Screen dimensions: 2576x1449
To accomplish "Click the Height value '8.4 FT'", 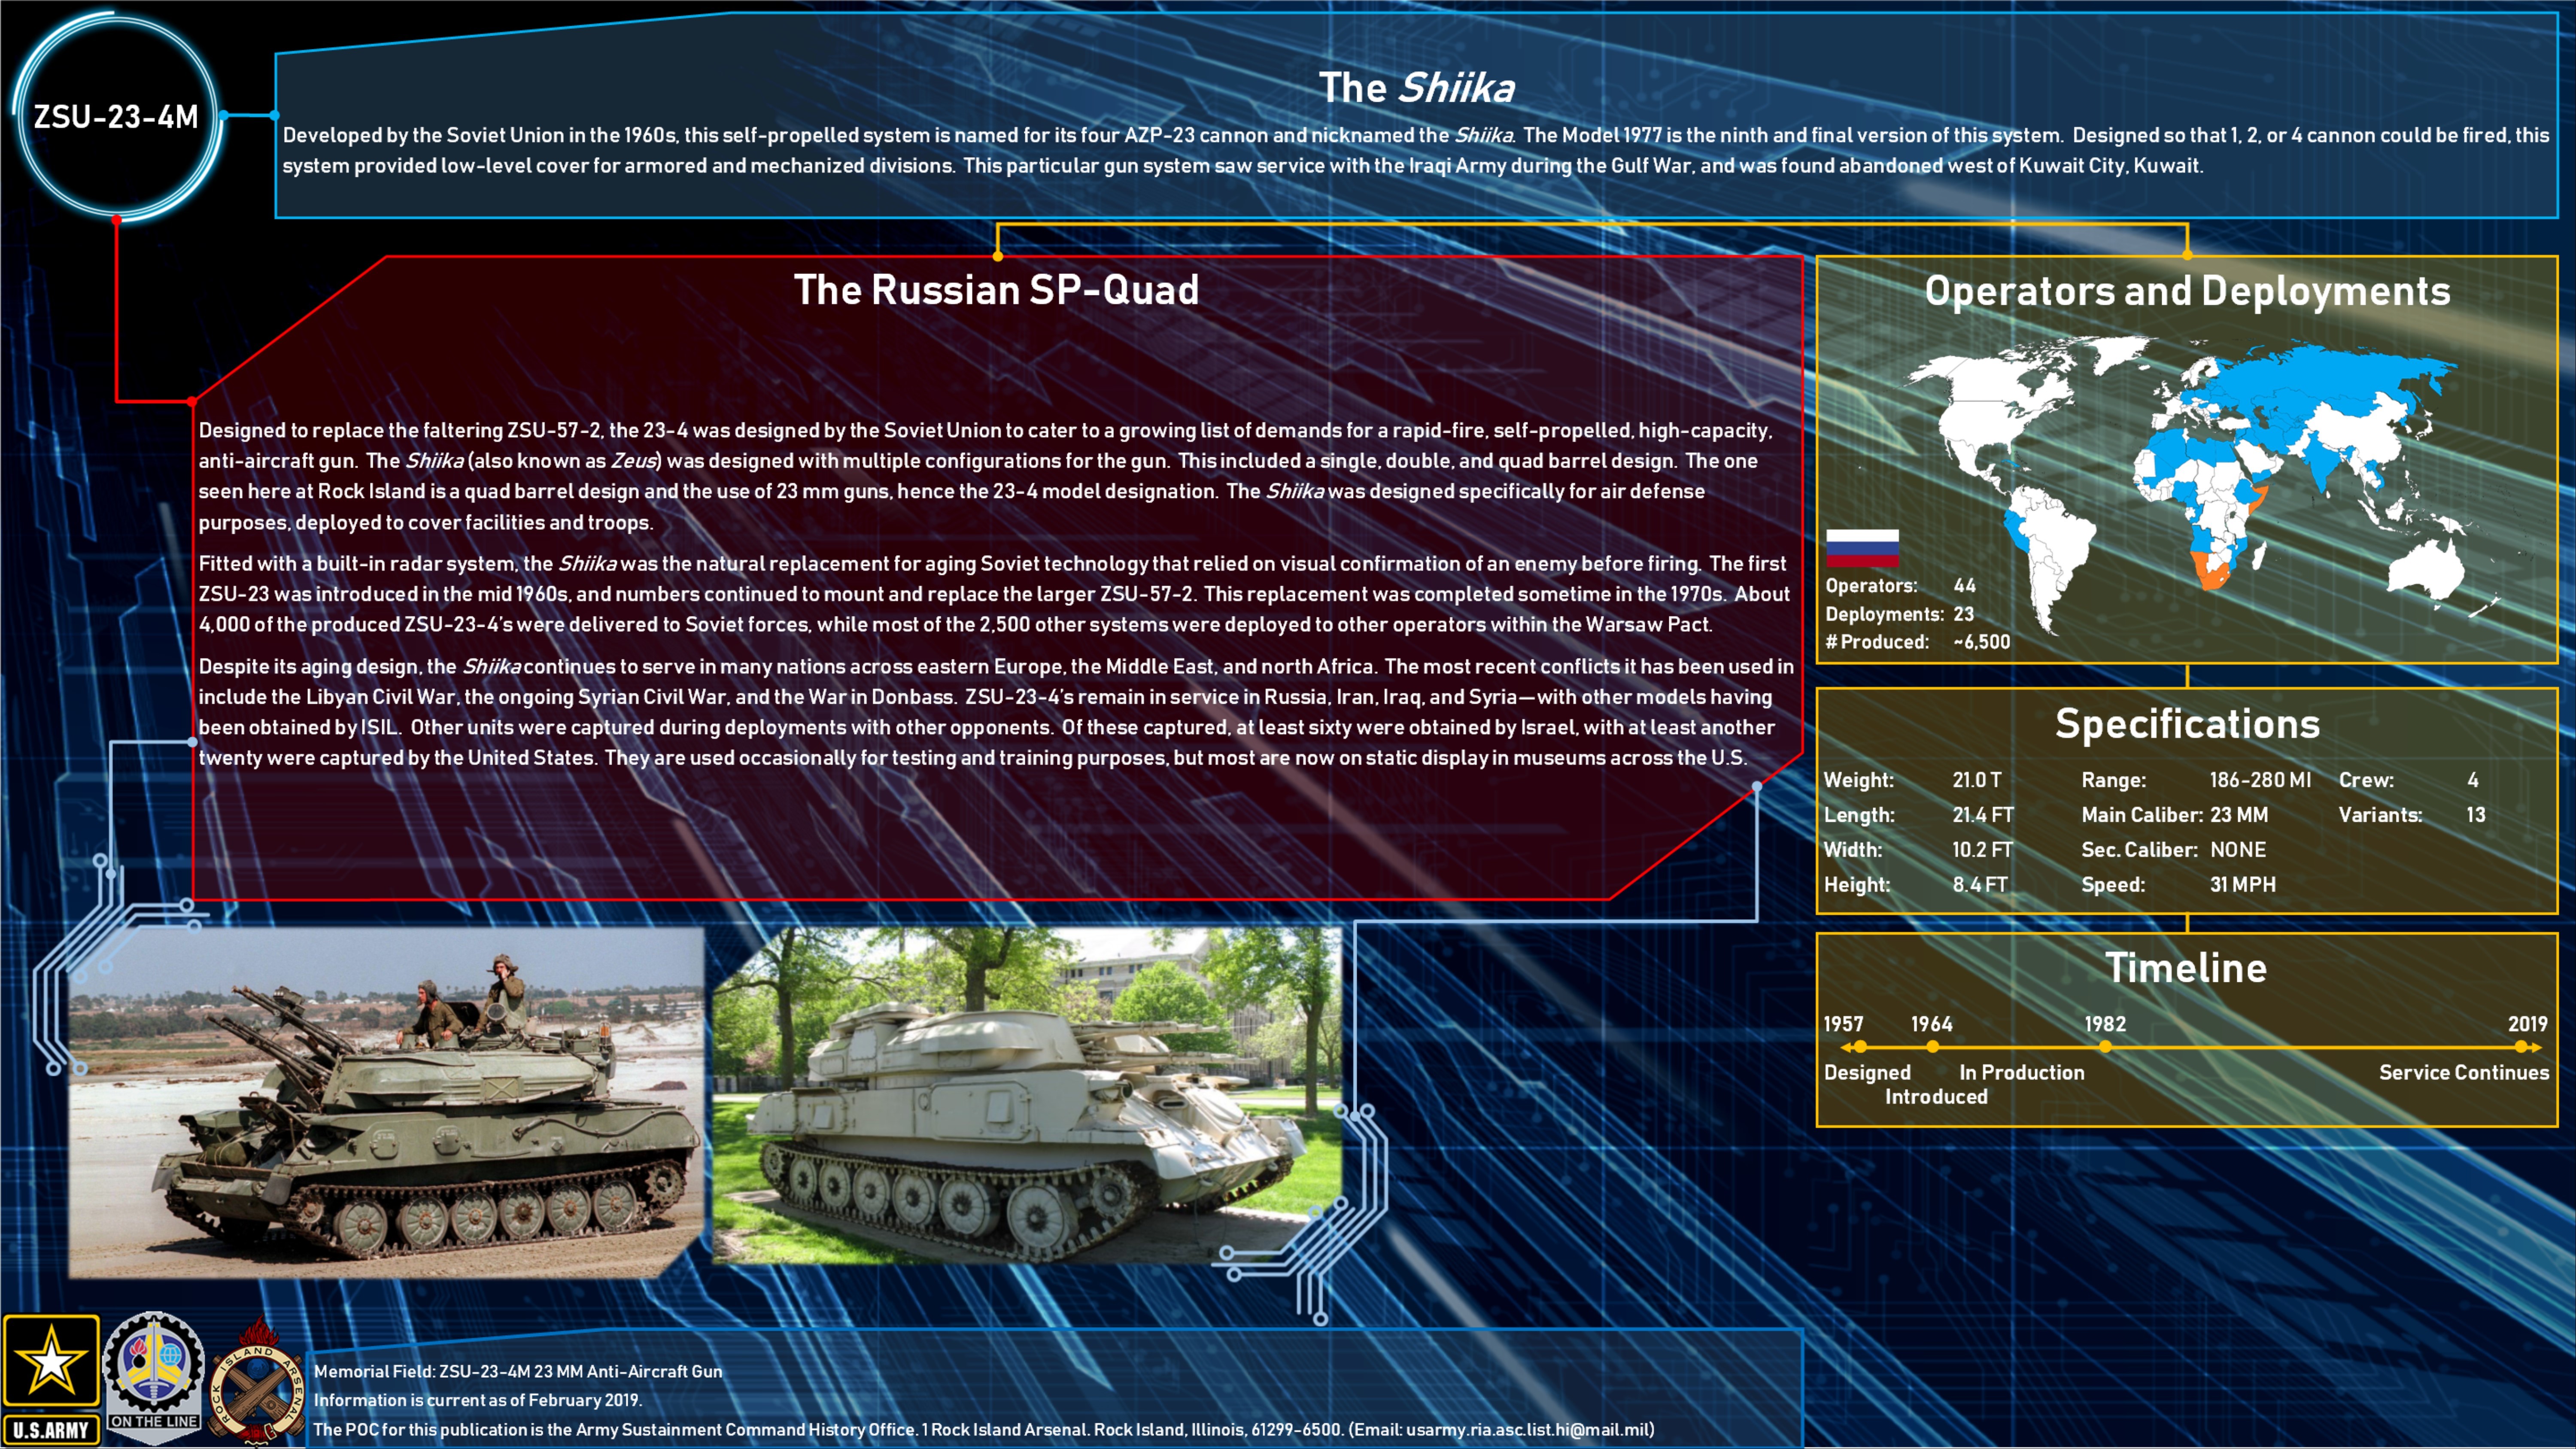I will point(1980,885).
